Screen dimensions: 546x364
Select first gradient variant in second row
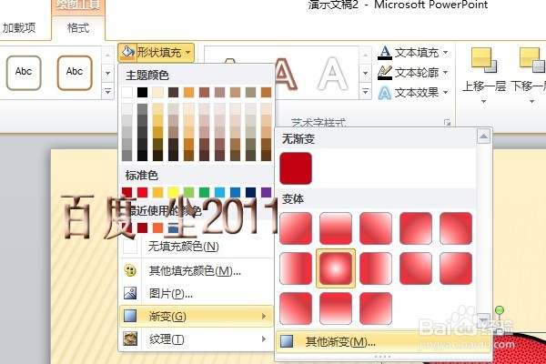(296, 268)
